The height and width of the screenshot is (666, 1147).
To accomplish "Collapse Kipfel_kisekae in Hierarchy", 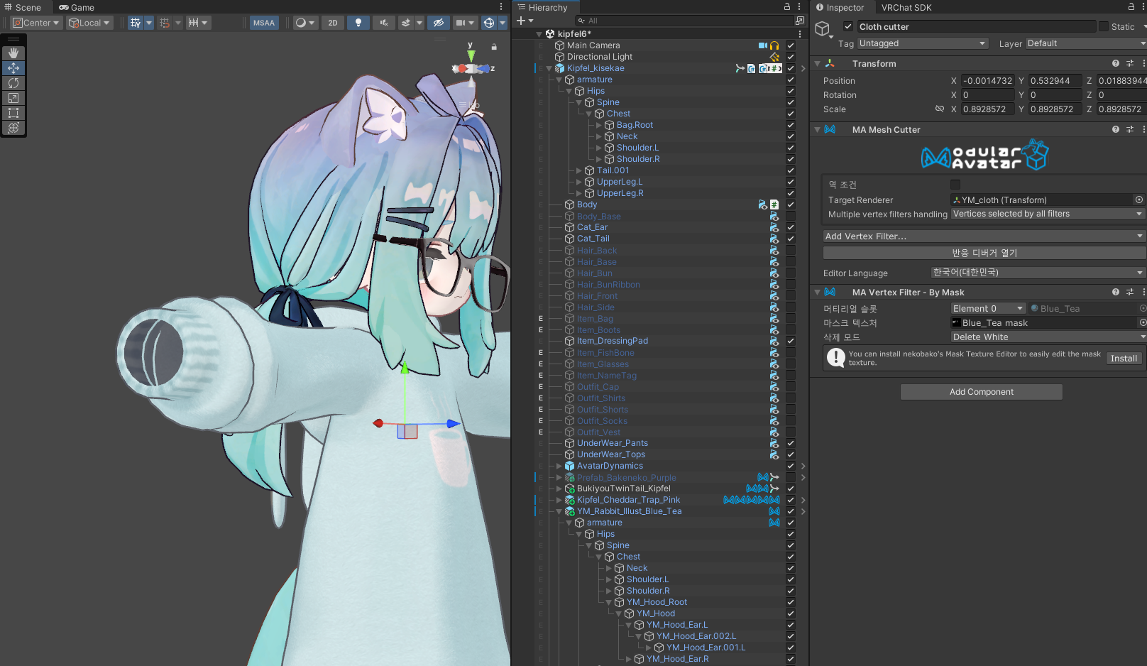I will [x=549, y=68].
